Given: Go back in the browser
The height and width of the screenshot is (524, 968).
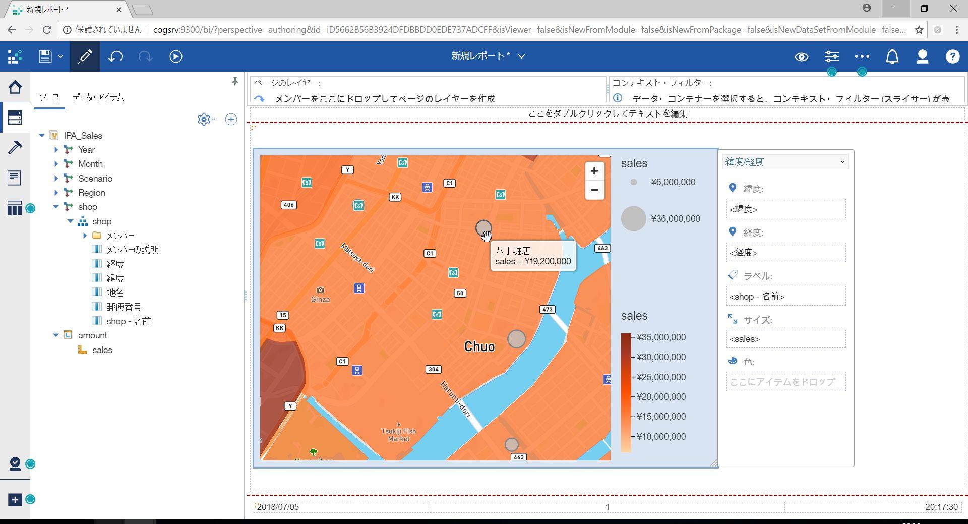Looking at the screenshot, I should (x=12, y=30).
